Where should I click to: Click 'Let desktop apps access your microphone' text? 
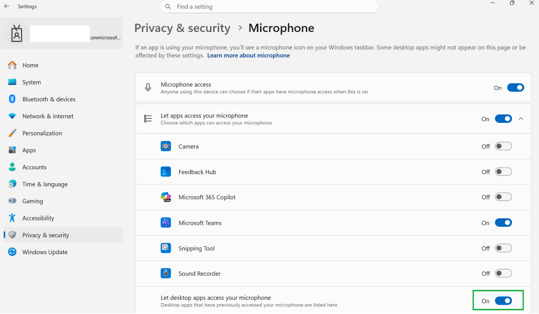pos(215,298)
